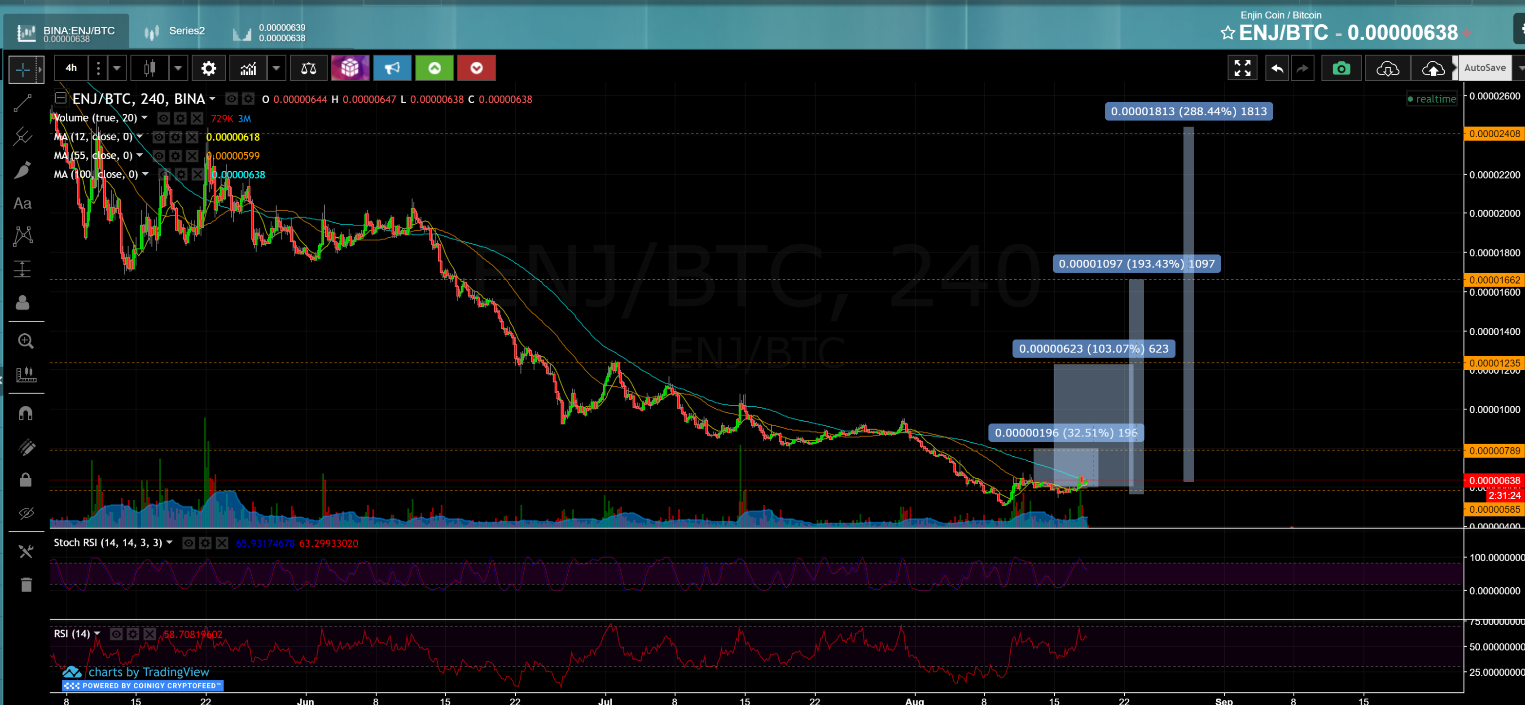
Task: Open the text annotation tool
Action: [22, 203]
